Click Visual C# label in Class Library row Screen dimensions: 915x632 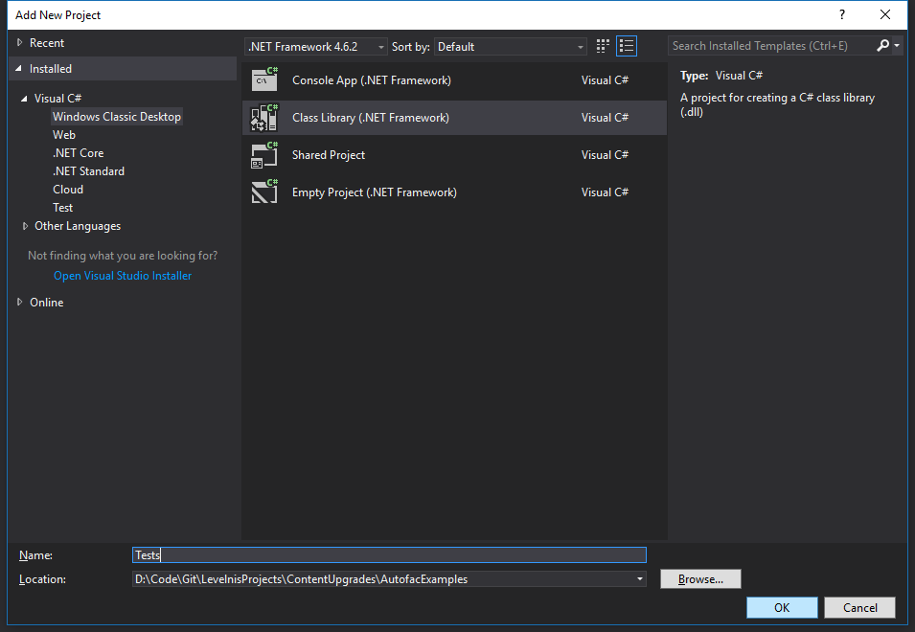click(x=605, y=118)
